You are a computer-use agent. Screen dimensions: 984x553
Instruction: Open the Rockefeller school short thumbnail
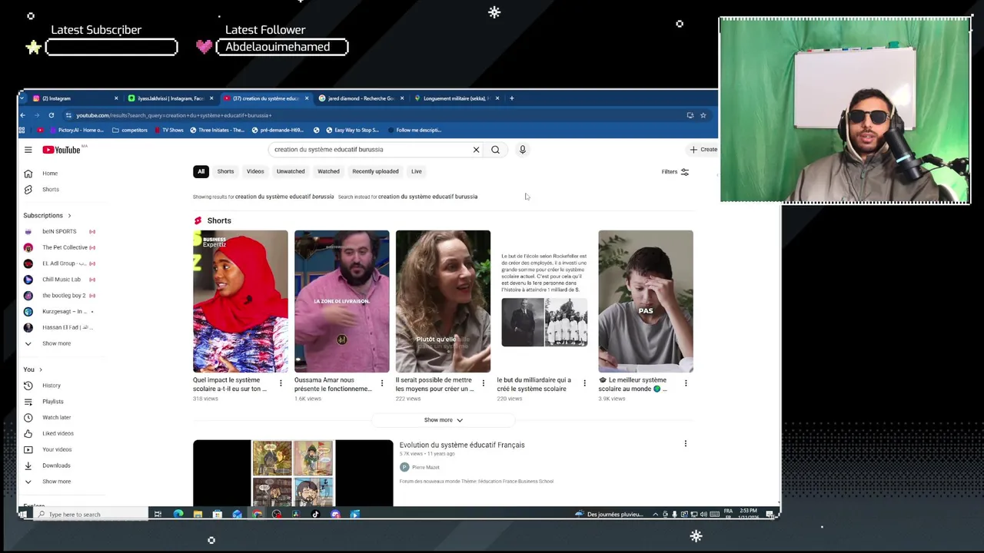click(544, 301)
